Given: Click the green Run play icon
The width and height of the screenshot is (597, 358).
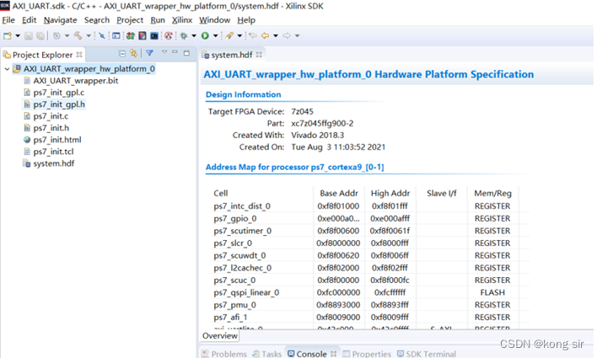Looking at the screenshot, I should click(x=205, y=35).
